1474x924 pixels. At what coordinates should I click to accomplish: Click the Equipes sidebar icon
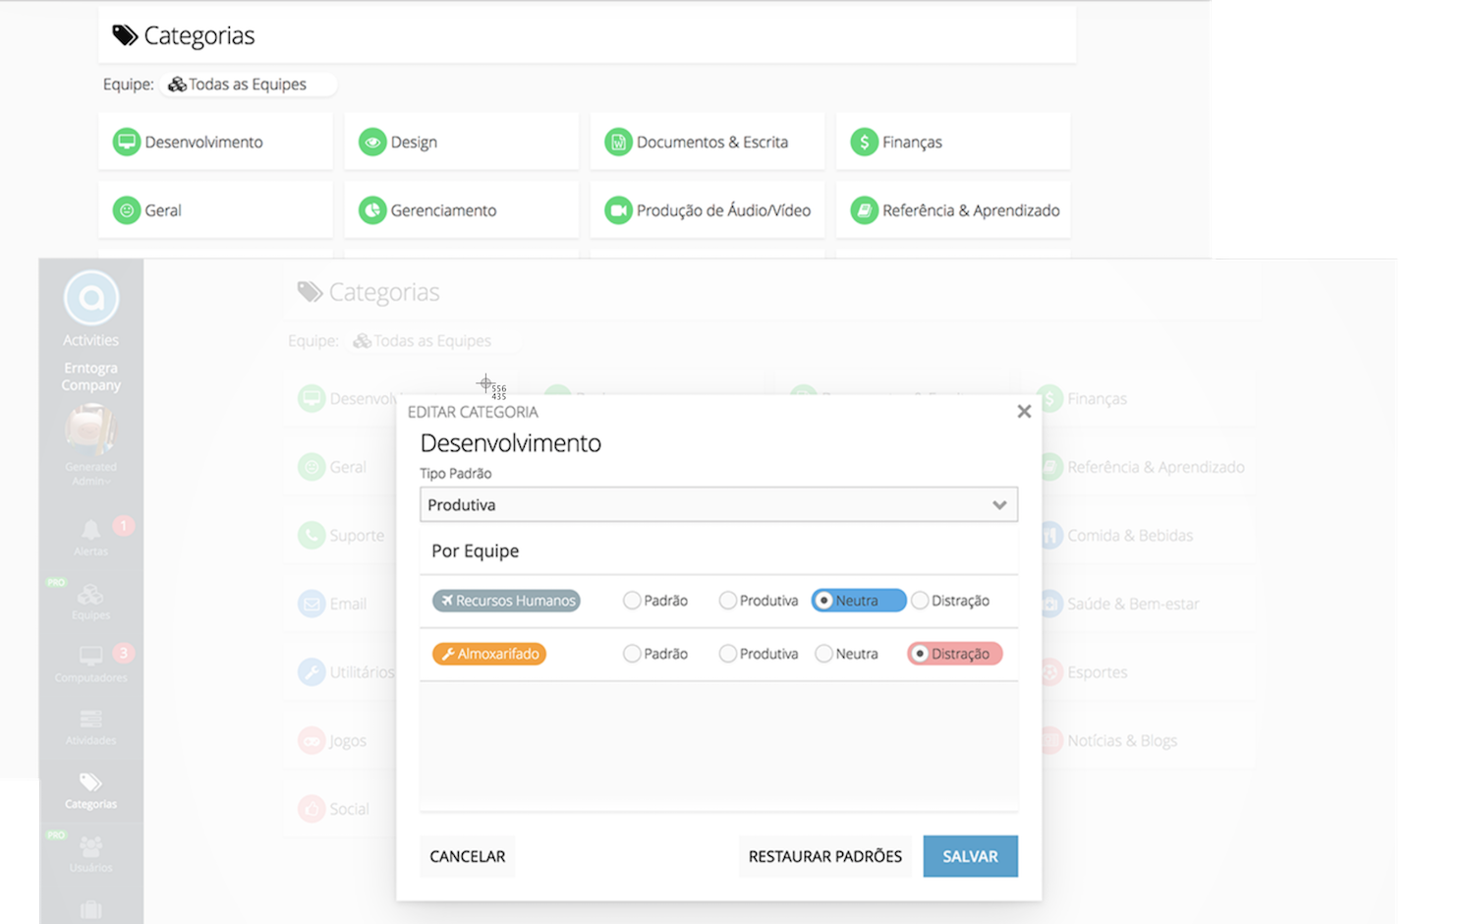click(90, 593)
